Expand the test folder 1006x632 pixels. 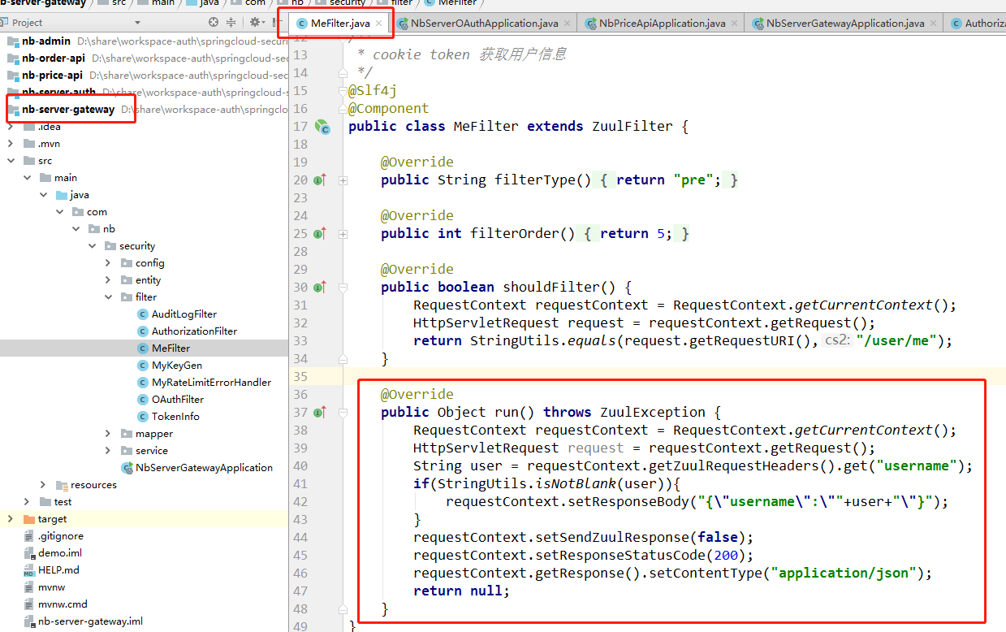(27, 502)
